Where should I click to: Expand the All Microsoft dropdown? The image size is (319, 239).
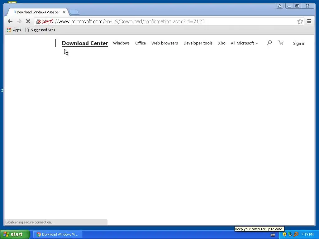245,43
